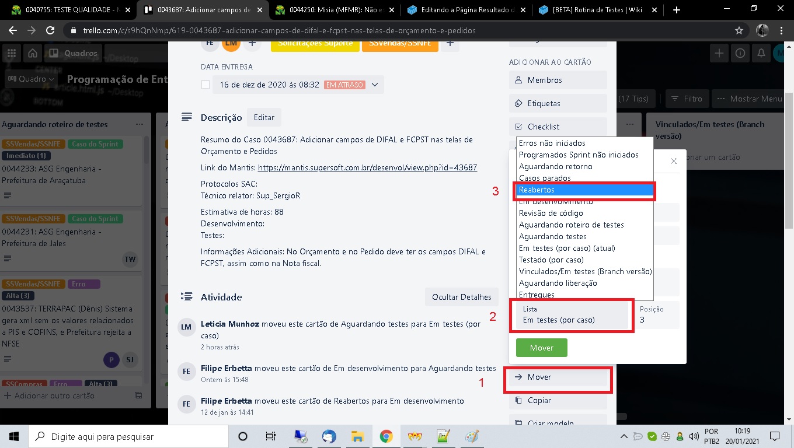Open the Lista dropdown selector

click(572, 314)
